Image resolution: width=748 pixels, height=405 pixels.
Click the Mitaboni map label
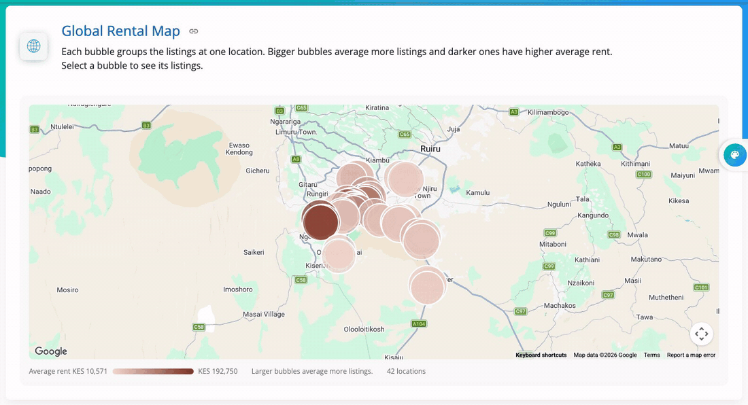(x=552, y=244)
